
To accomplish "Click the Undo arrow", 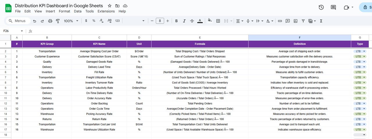I will pyautogui.click(x=35, y=21).
